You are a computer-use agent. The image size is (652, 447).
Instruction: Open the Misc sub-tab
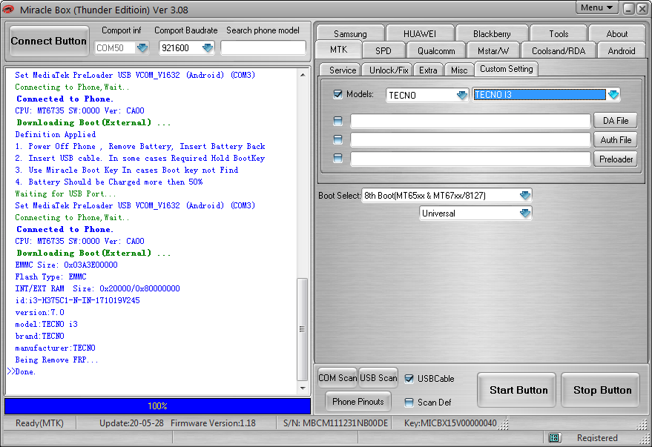459,70
